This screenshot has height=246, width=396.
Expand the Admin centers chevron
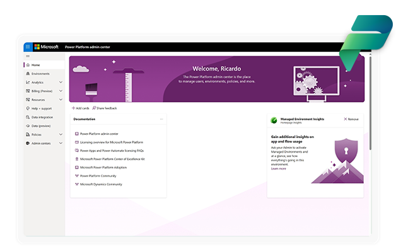(61, 143)
